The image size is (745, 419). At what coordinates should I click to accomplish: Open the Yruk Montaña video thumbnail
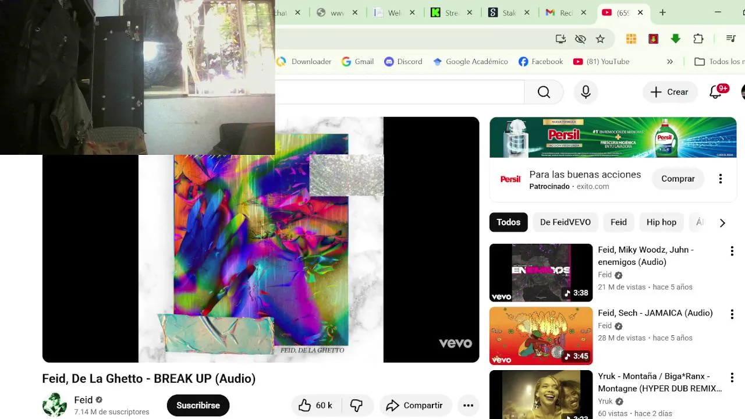click(541, 395)
